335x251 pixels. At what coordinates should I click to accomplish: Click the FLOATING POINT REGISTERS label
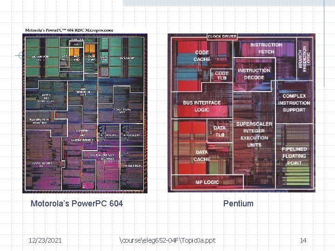click(39, 121)
